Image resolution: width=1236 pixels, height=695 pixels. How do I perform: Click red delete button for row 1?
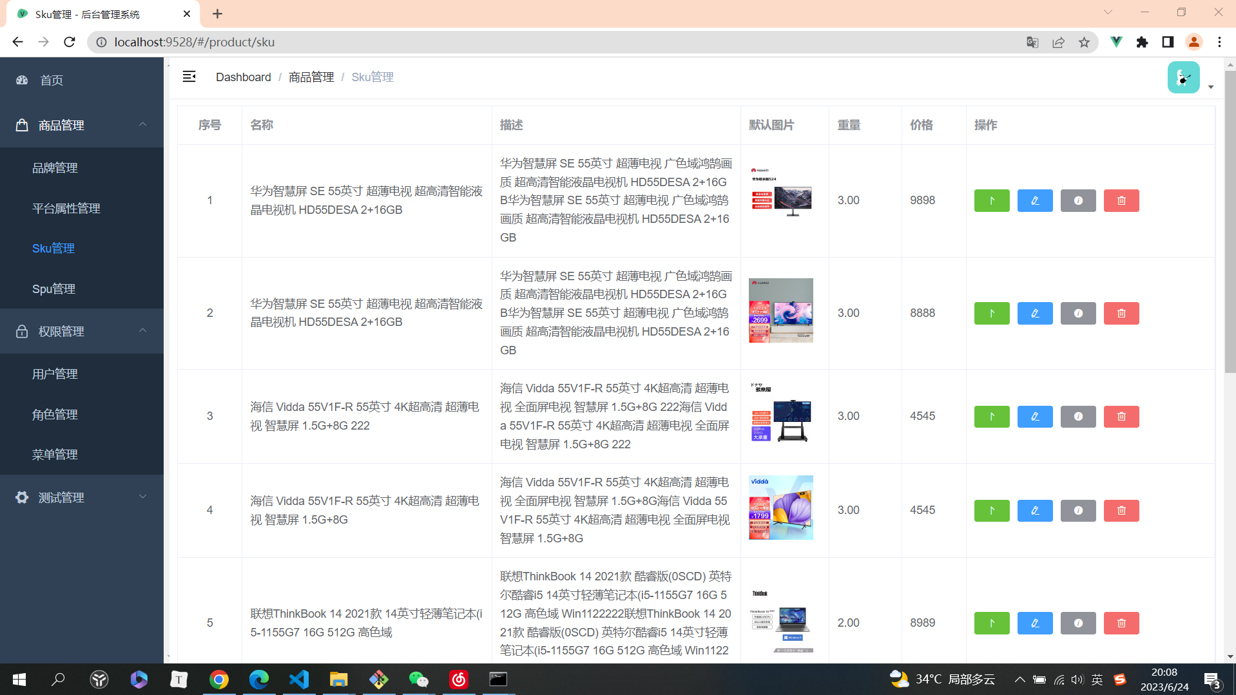1121,200
